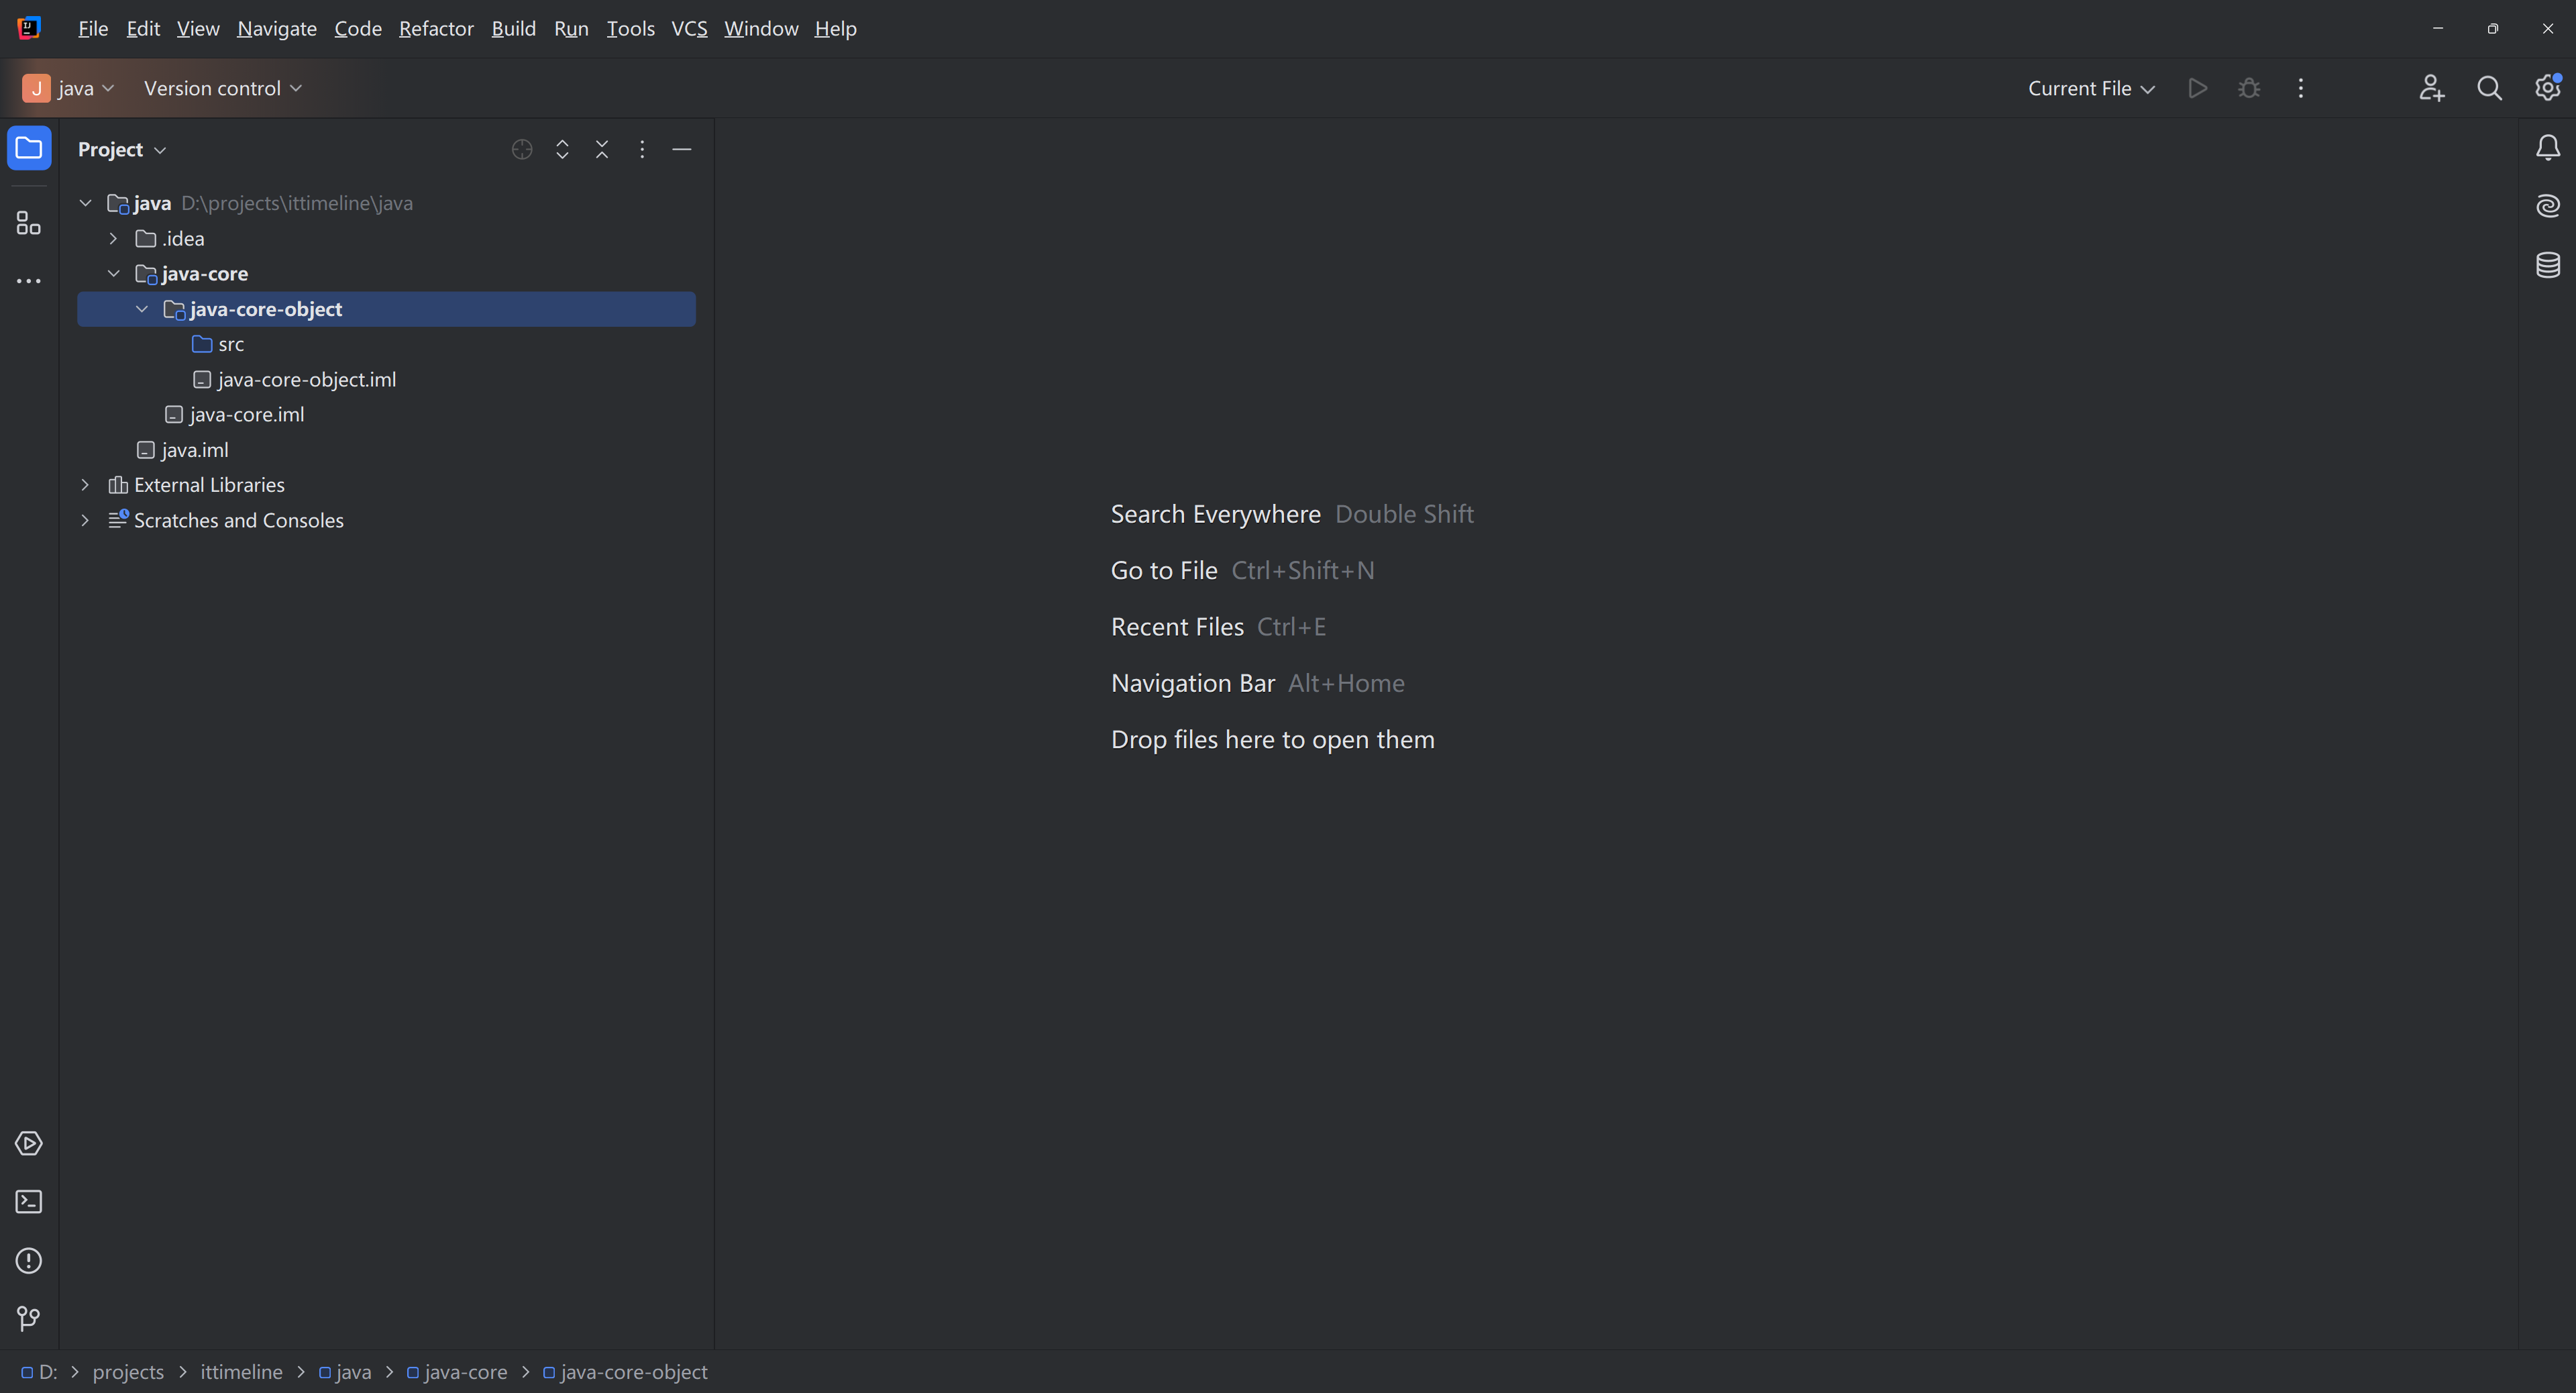Expand the External Libraries node
The width and height of the screenshot is (2576, 1393).
pos(85,485)
